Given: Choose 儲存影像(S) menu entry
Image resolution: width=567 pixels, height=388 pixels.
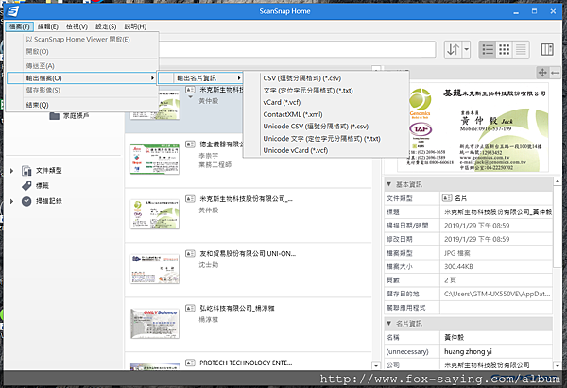Looking at the screenshot, I should (83, 90).
